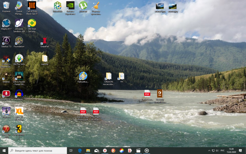The width and height of the screenshot is (246, 154).
Task: Open the clapperboard movie app on taskbar
Action: point(138,151)
